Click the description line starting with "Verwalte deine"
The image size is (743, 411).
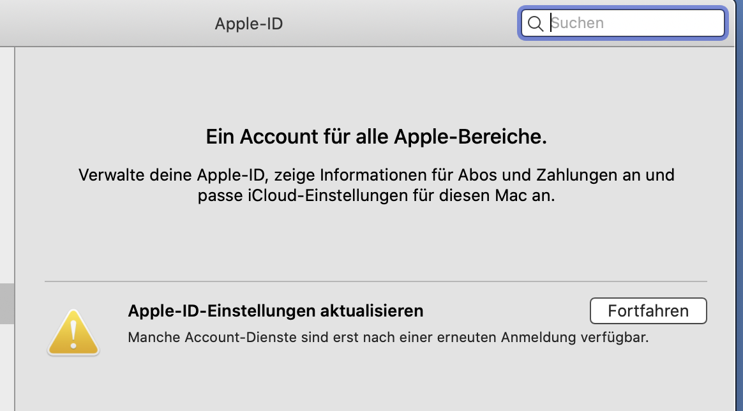pos(376,174)
